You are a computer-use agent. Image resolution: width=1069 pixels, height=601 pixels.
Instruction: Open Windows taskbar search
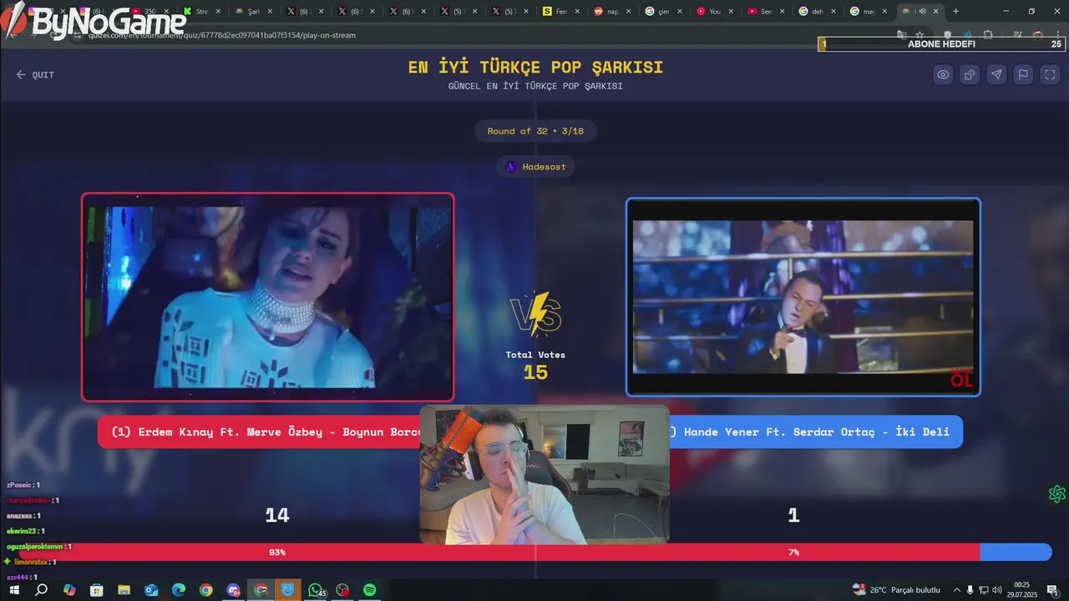coord(41,590)
